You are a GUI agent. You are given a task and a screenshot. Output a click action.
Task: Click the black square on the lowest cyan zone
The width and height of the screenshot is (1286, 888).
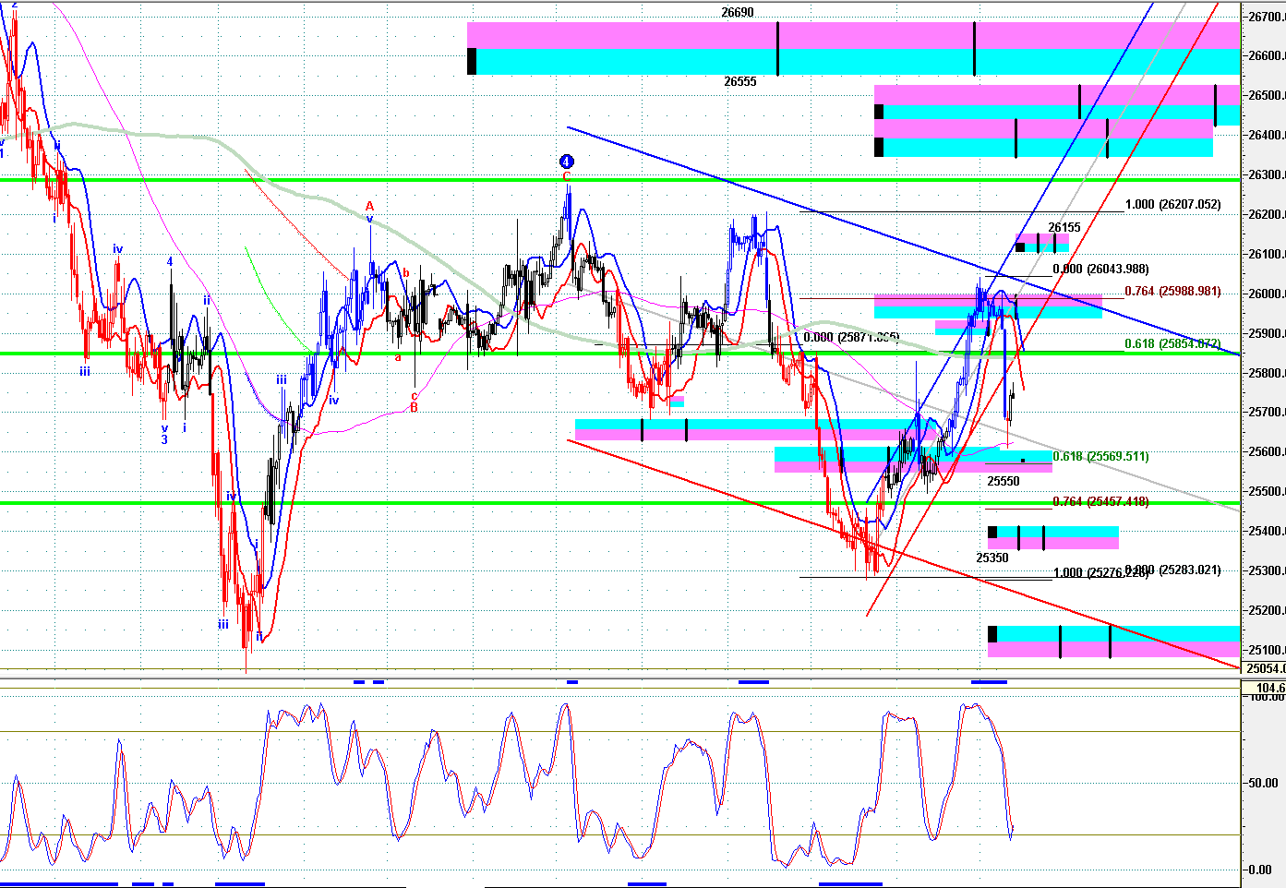coord(992,633)
